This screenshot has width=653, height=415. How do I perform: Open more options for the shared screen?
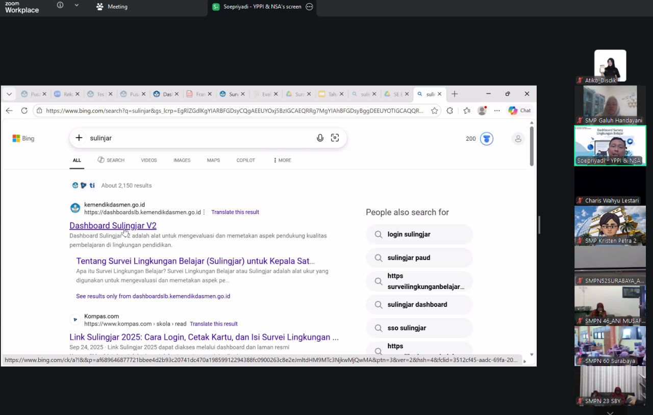tap(309, 7)
